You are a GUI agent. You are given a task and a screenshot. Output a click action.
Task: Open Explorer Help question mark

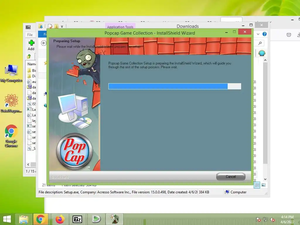(x=265, y=34)
